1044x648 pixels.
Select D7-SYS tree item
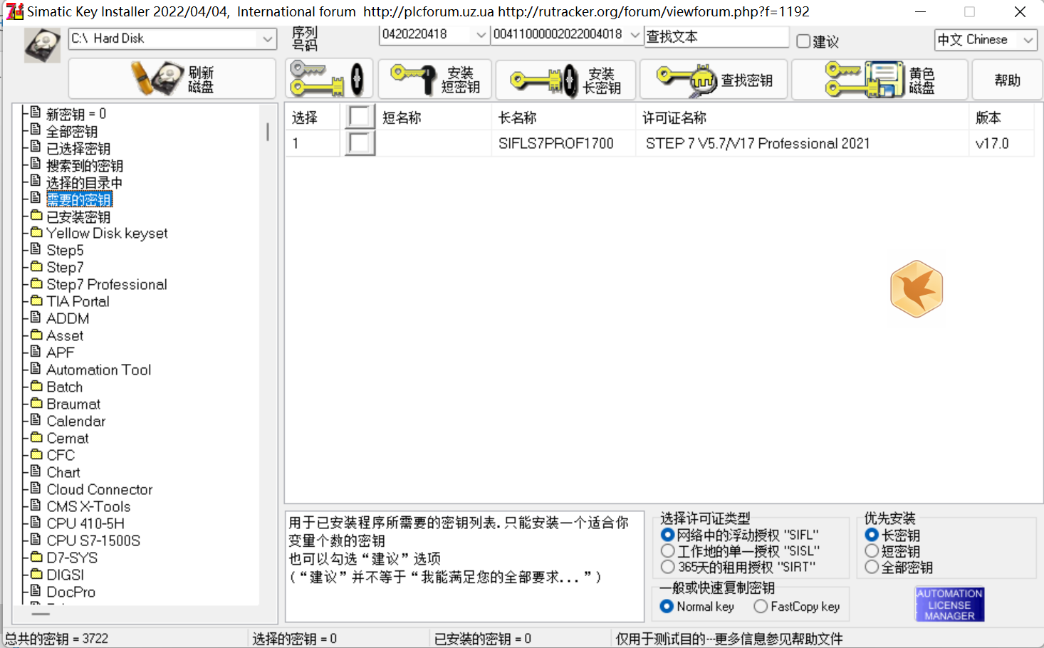point(72,558)
